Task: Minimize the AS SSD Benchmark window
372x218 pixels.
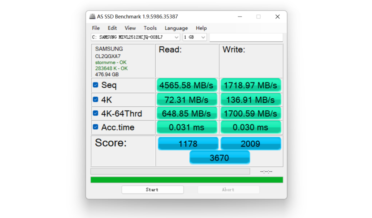Action: pos(240,17)
